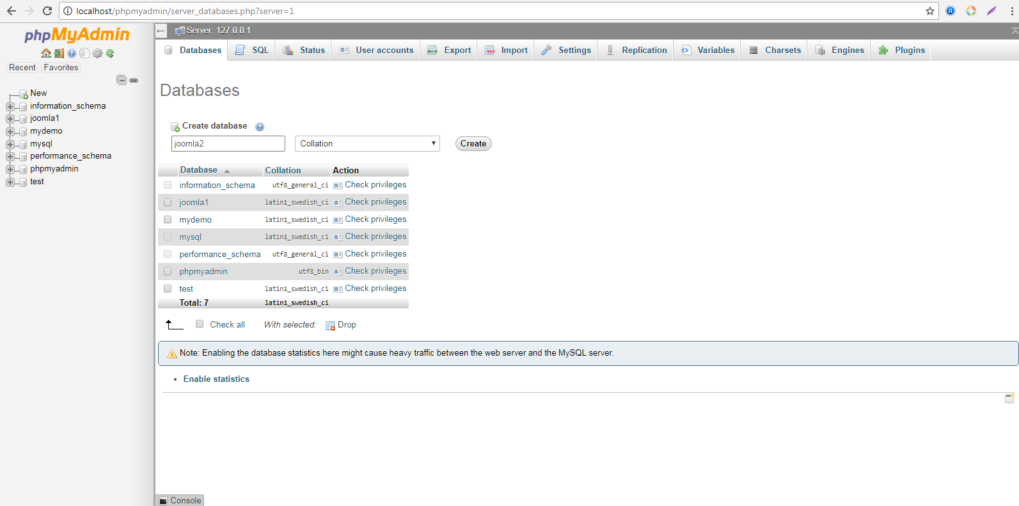1019x506 pixels.
Task: Collapse all navigation tree items icon
Action: [122, 80]
